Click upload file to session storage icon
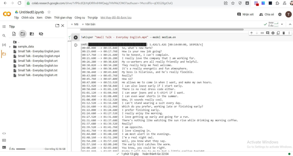The height and width of the screenshot is (156, 293). click(x=14, y=34)
